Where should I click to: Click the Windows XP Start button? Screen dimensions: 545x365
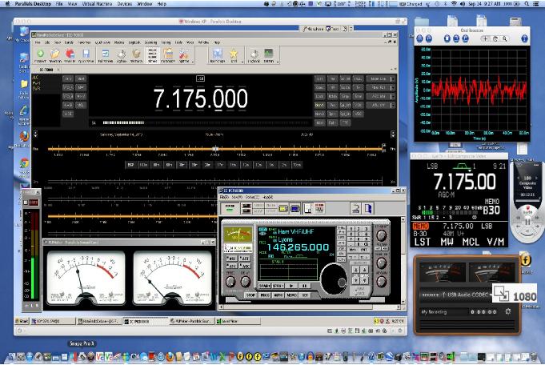click(22, 321)
